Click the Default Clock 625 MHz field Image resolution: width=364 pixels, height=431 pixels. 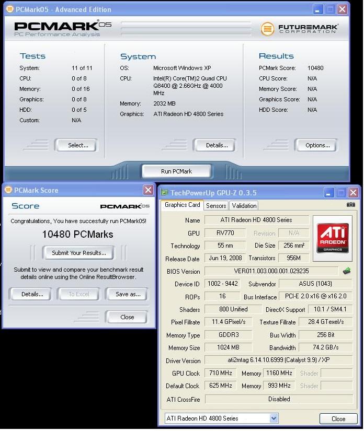point(221,386)
